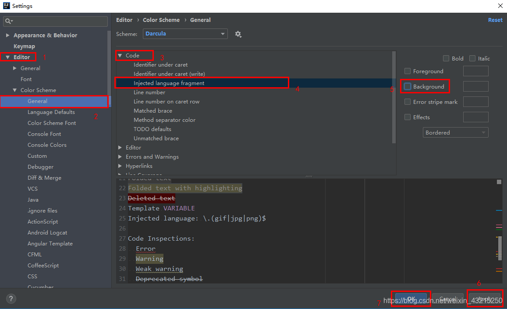Select VCS color scheme page
Screen dimensions: 507x309
click(33, 189)
